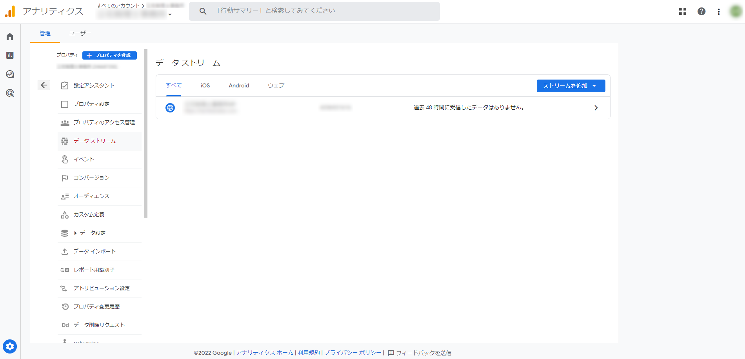Open the three-dot more options menu
This screenshot has width=745, height=359.
[719, 12]
